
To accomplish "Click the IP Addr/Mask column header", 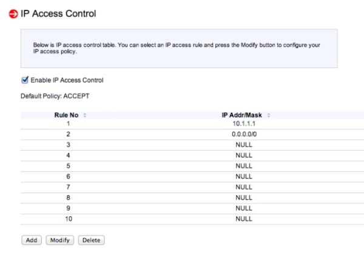I will click(x=241, y=115).
